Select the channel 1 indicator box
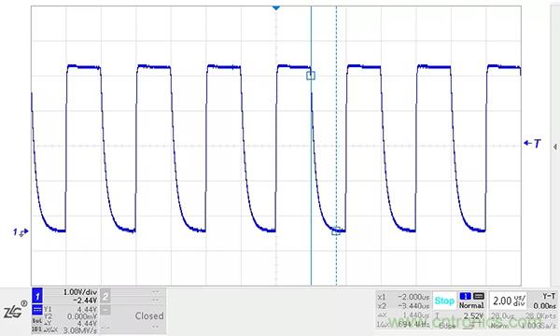The height and width of the screenshot is (336, 560). [x=37, y=296]
